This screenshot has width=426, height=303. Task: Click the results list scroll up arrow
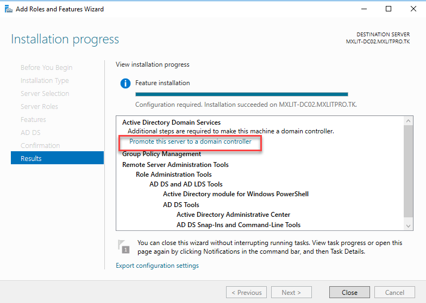(x=408, y=121)
